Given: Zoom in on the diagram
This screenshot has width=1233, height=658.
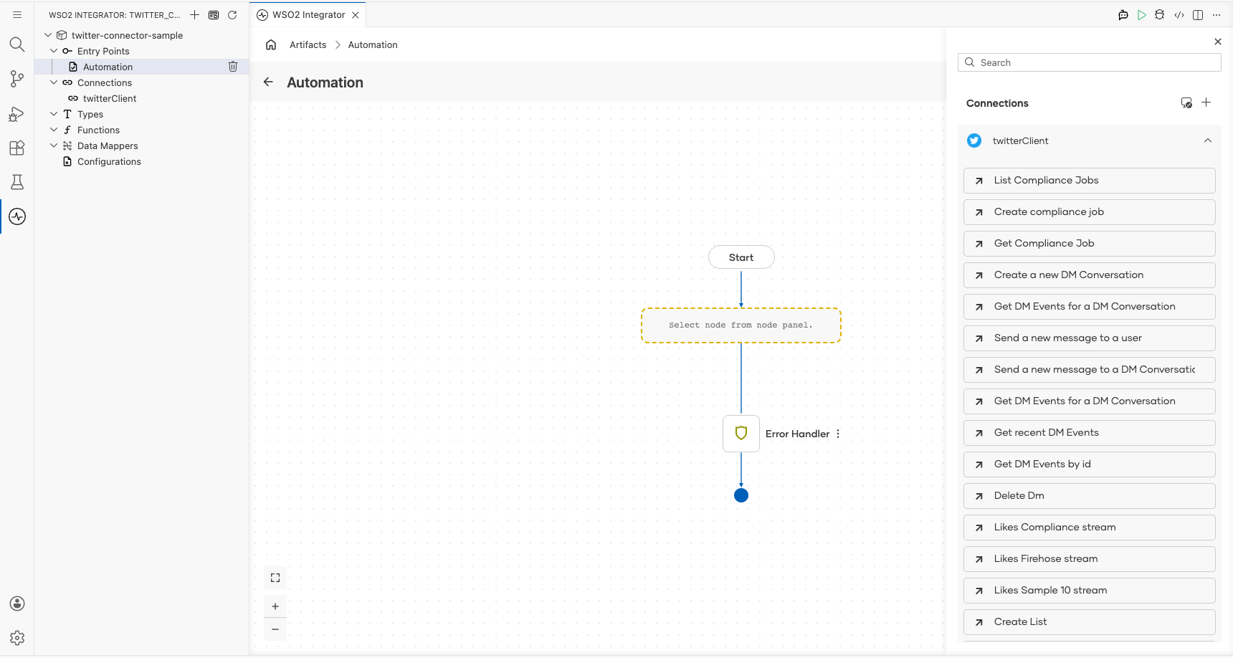Looking at the screenshot, I should pos(275,606).
